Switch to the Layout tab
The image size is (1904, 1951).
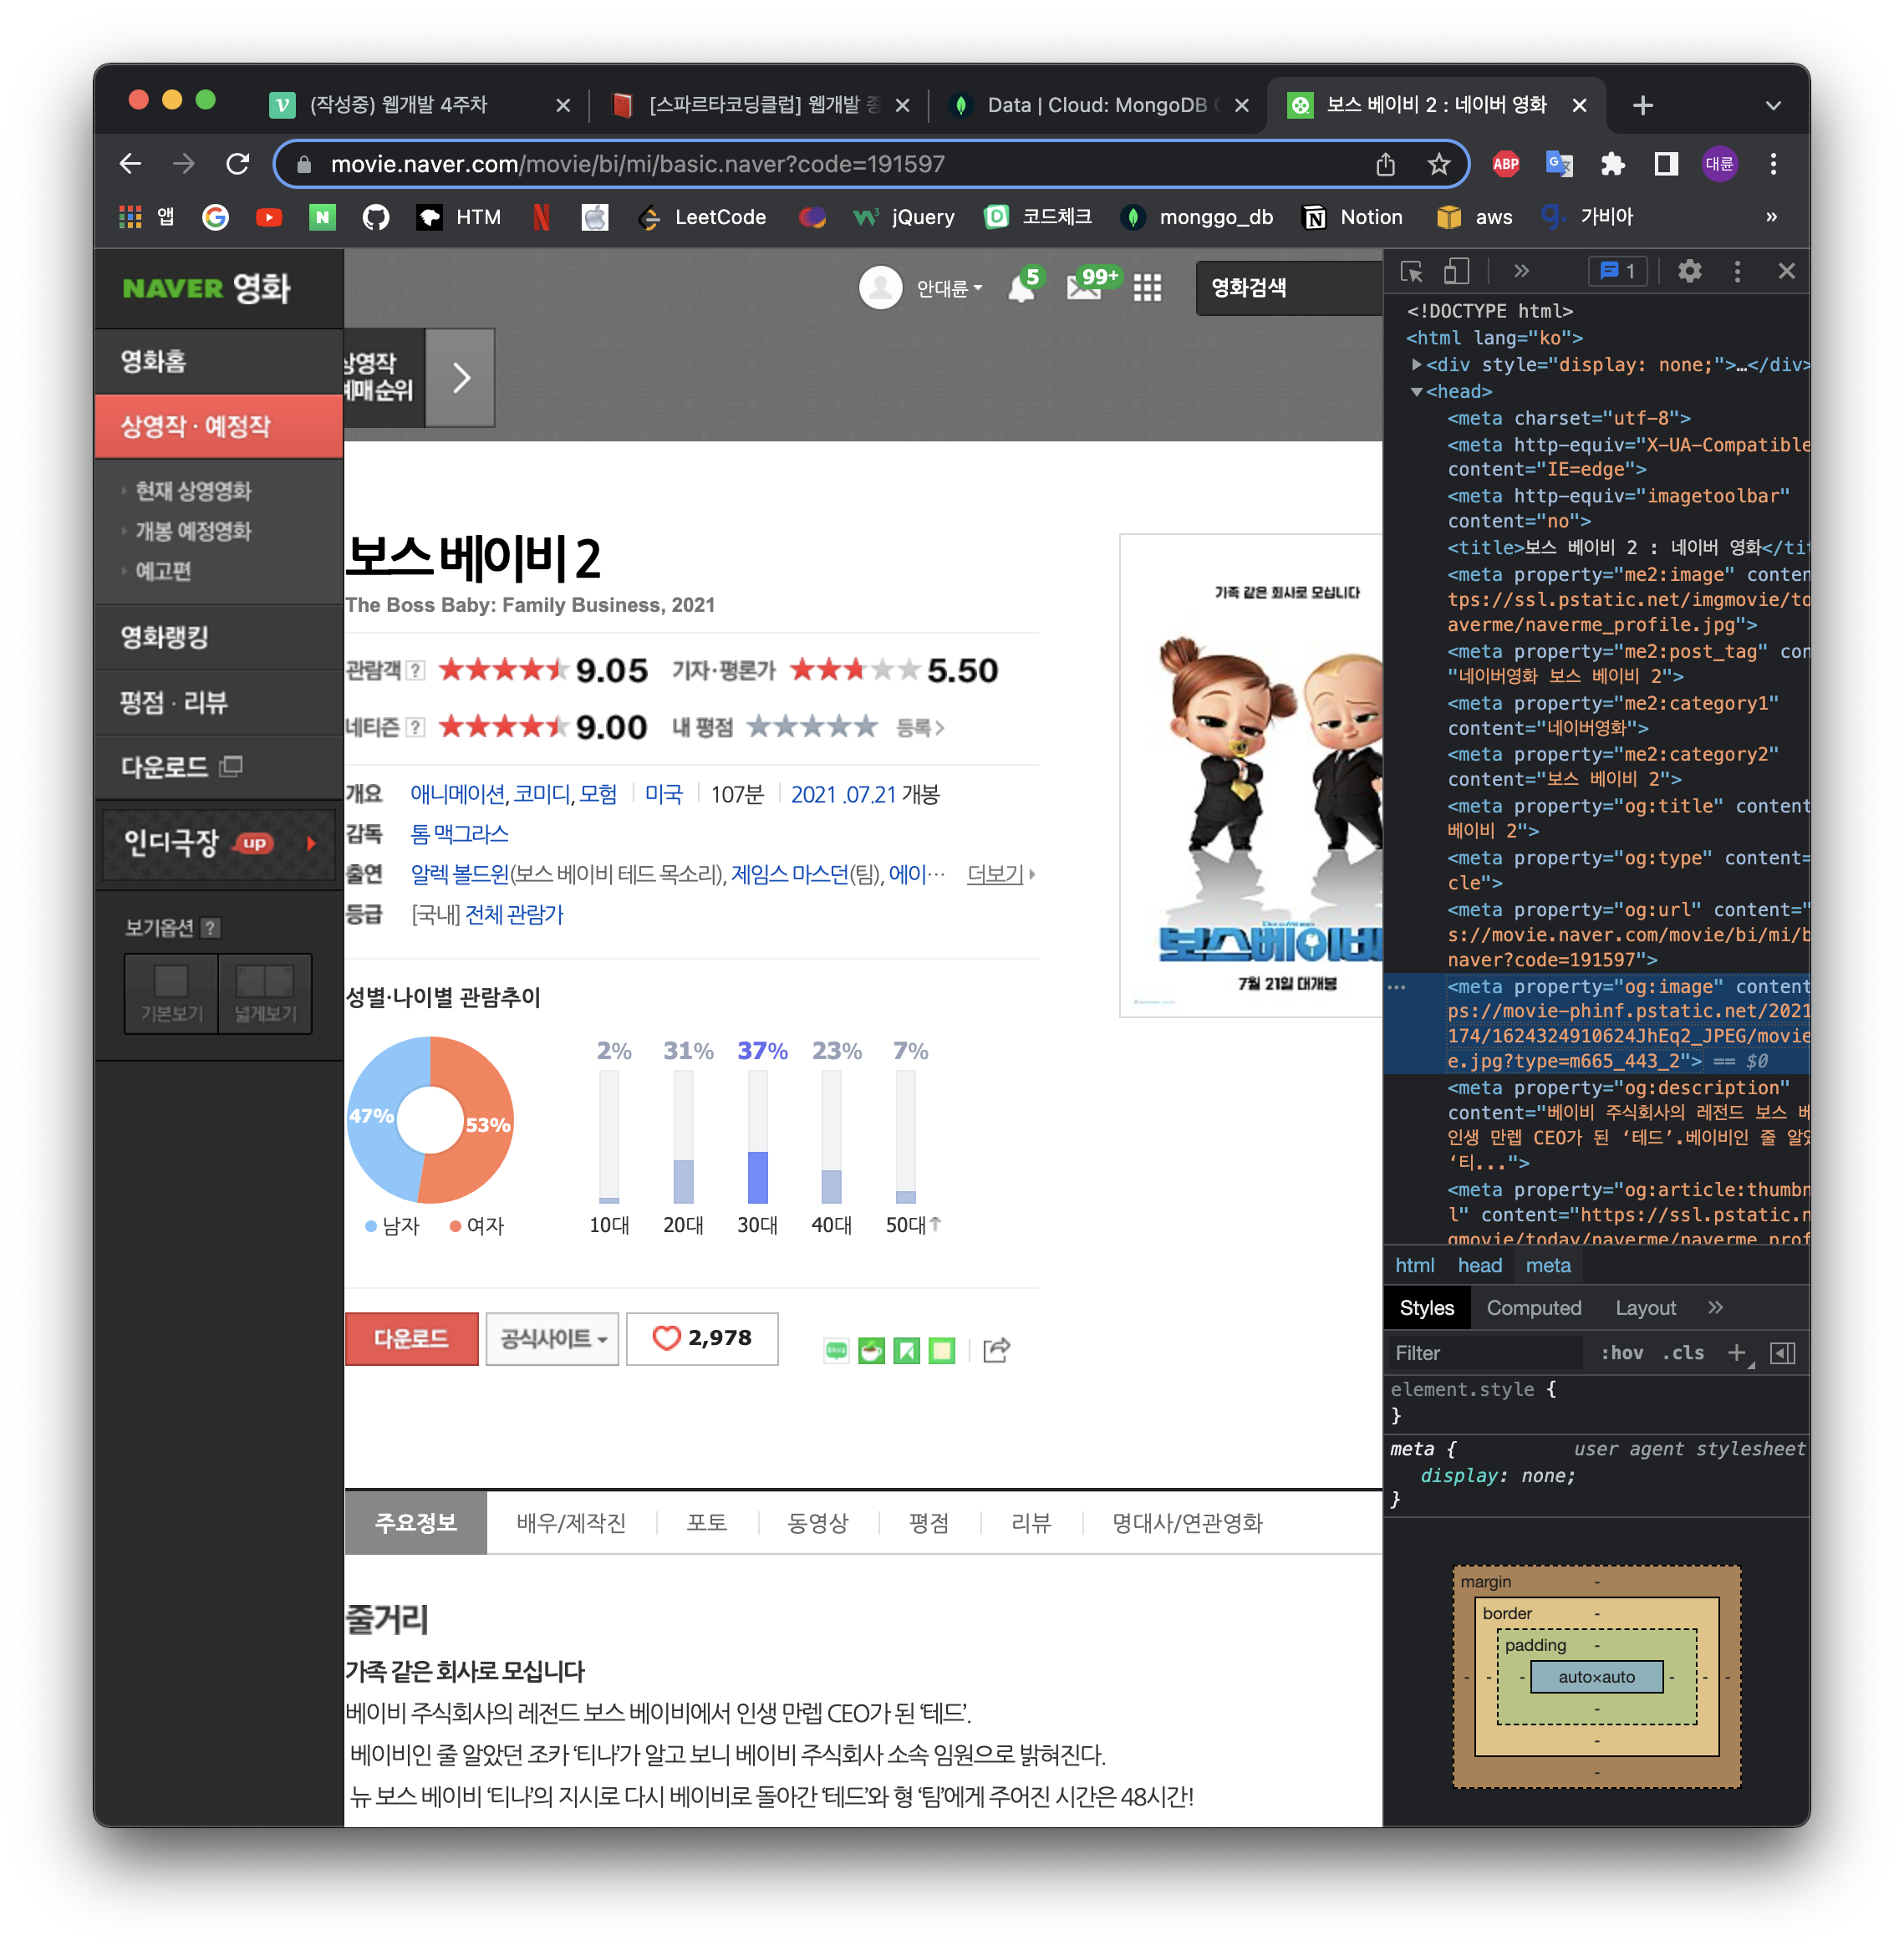pyautogui.click(x=1645, y=1308)
